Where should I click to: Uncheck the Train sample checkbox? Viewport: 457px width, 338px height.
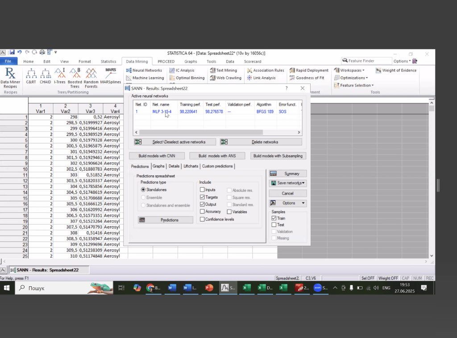274,218
